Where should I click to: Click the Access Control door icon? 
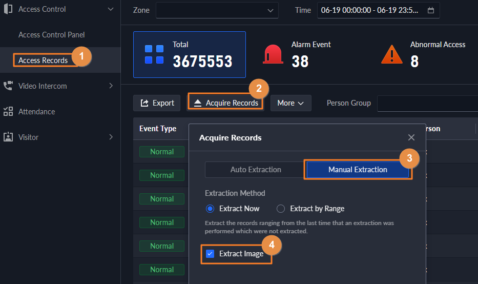8,9
